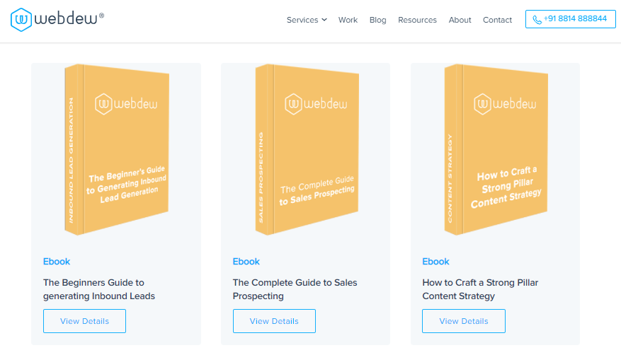This screenshot has height=355, width=621.
Task: Open the Inbound Lead Generation ebook cover
Action: [117, 149]
